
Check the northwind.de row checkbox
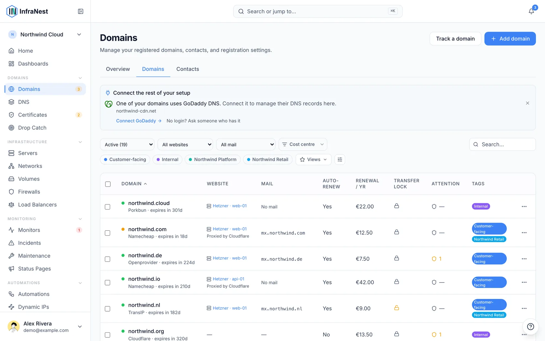point(108,259)
